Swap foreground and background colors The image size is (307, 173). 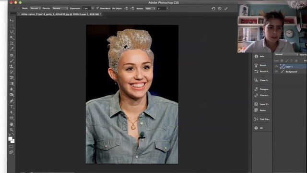click(x=13, y=135)
